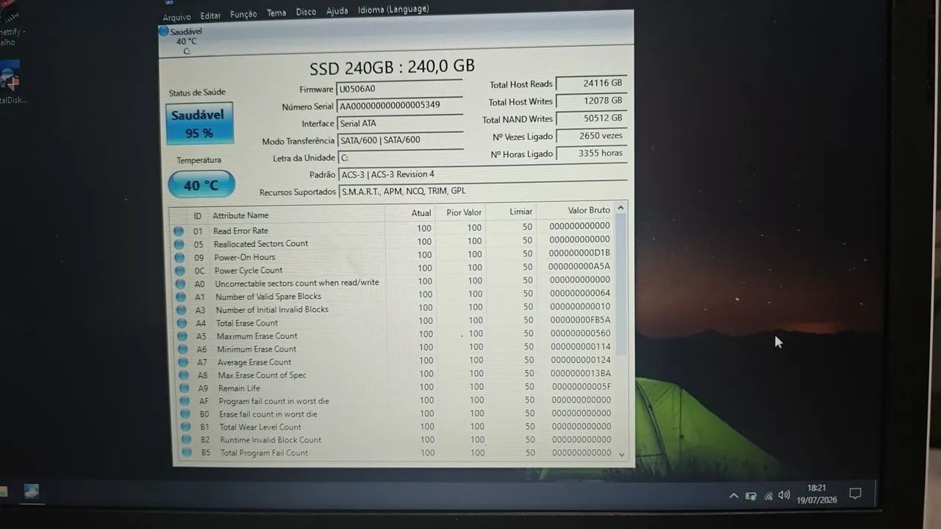Screen dimensions: 941x529
Task: Click status icon for Read Error Rate row
Action: [x=178, y=231]
